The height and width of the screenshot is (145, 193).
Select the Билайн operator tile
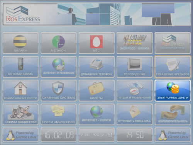click(x=20, y=43)
